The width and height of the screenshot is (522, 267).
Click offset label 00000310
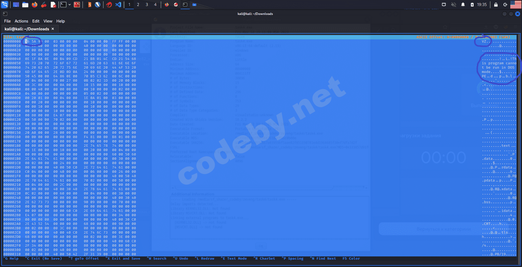(12, 254)
